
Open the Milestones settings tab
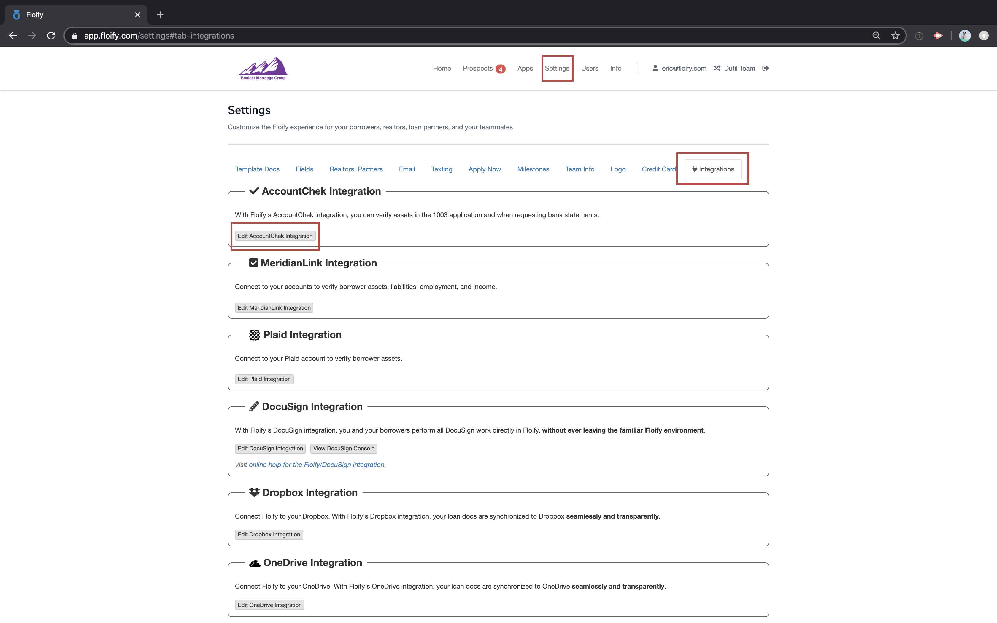pos(533,169)
